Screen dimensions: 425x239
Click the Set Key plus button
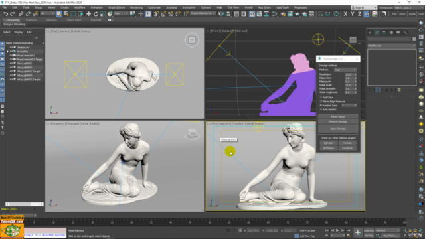point(358,232)
